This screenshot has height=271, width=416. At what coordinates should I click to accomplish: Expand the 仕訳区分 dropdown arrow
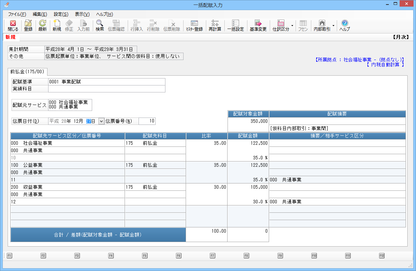click(292, 25)
